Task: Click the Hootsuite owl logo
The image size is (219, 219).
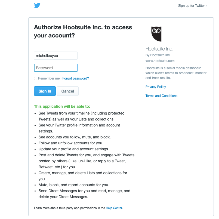Action: click(x=156, y=34)
